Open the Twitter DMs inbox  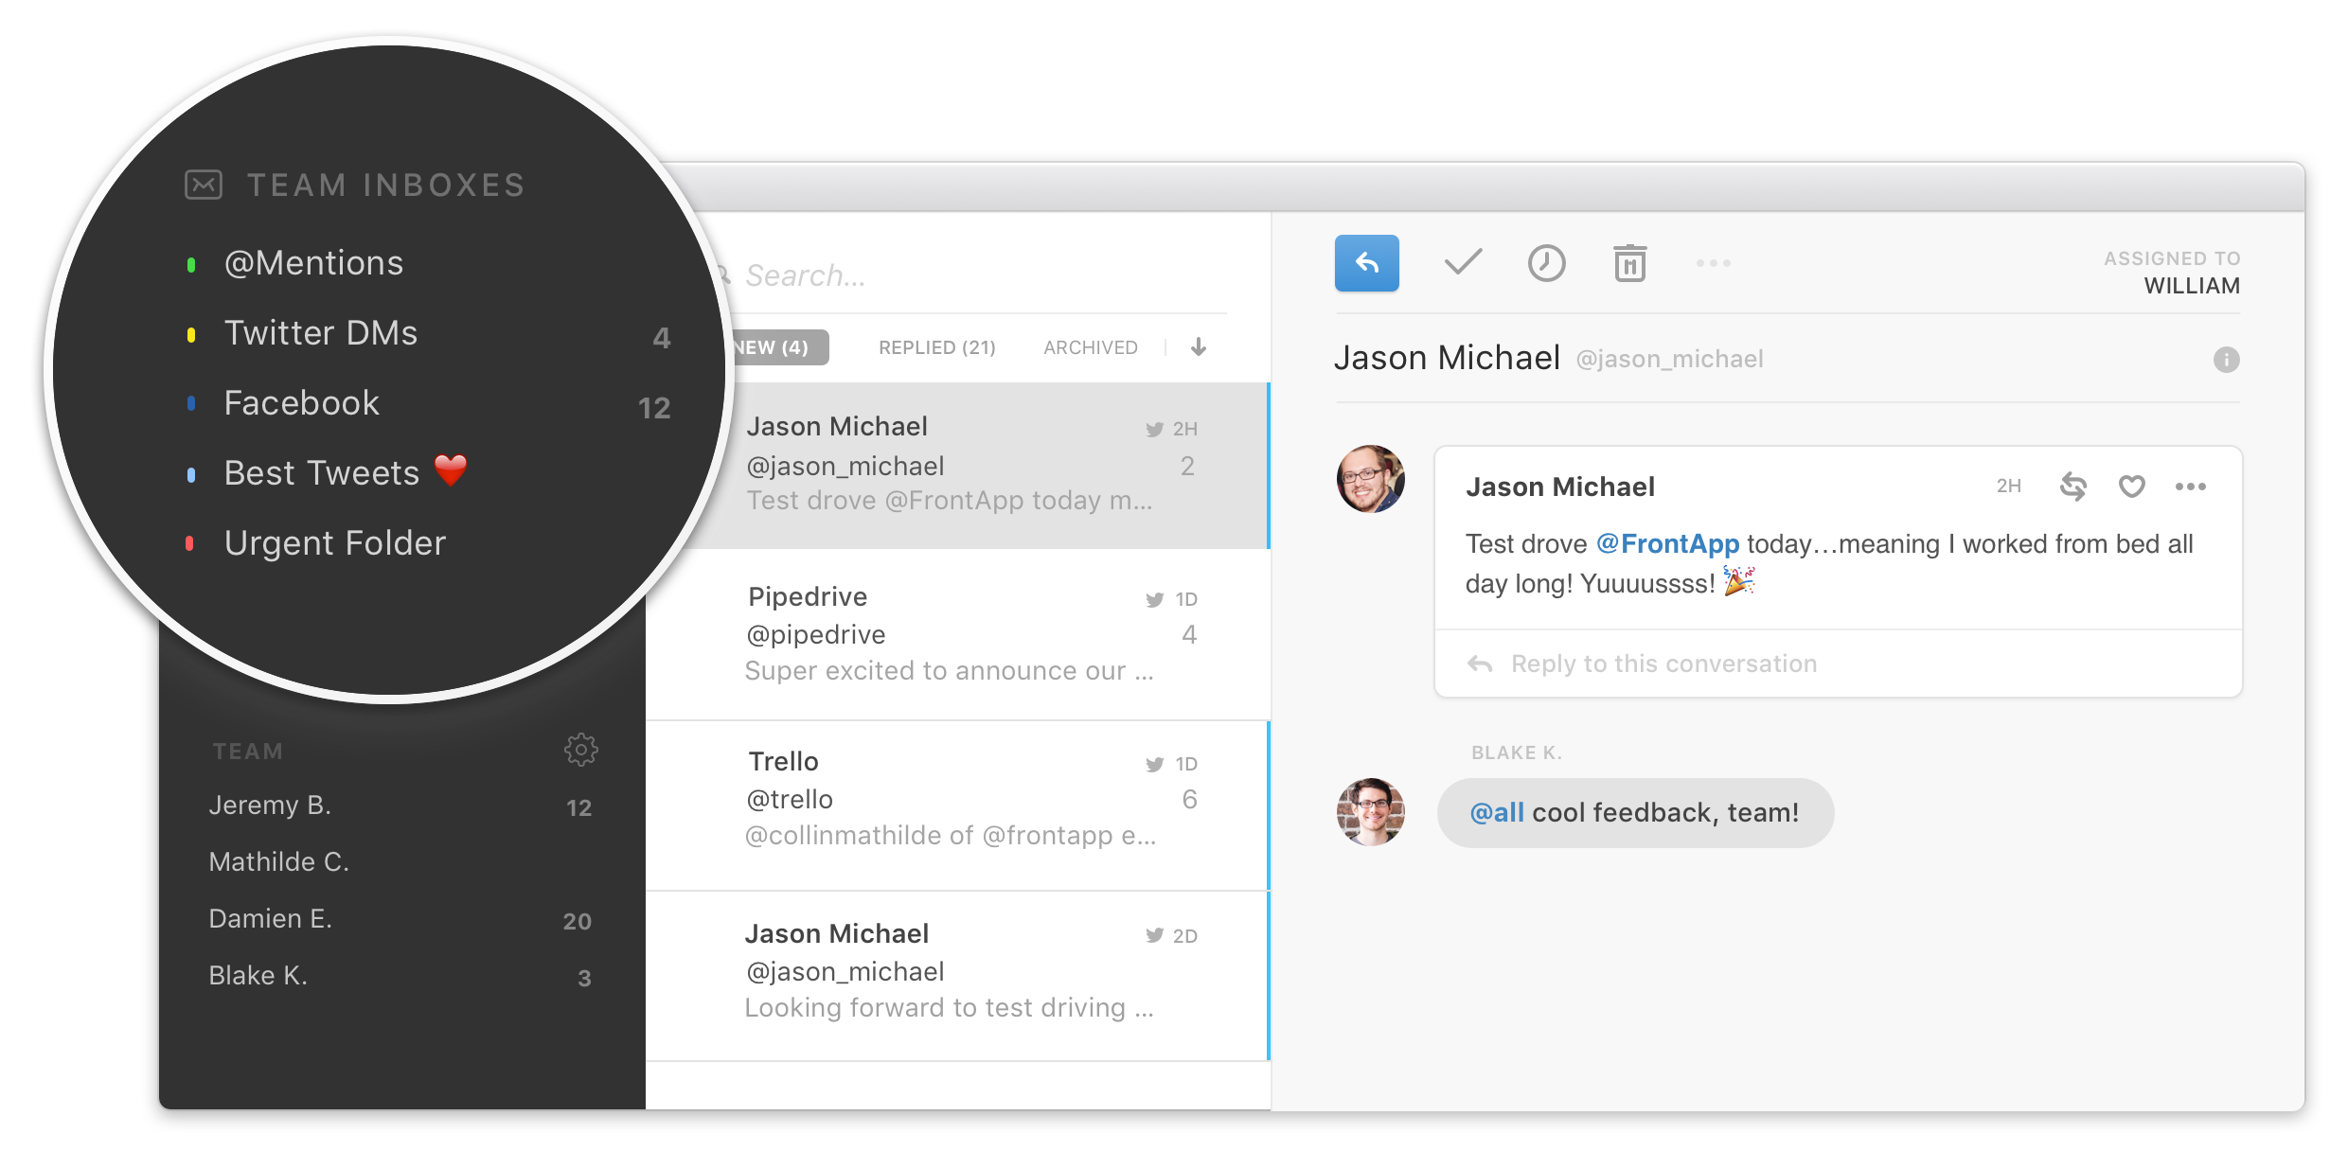(x=320, y=333)
